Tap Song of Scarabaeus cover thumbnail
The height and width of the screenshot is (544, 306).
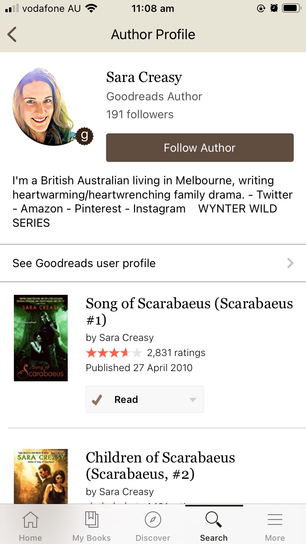(41, 338)
